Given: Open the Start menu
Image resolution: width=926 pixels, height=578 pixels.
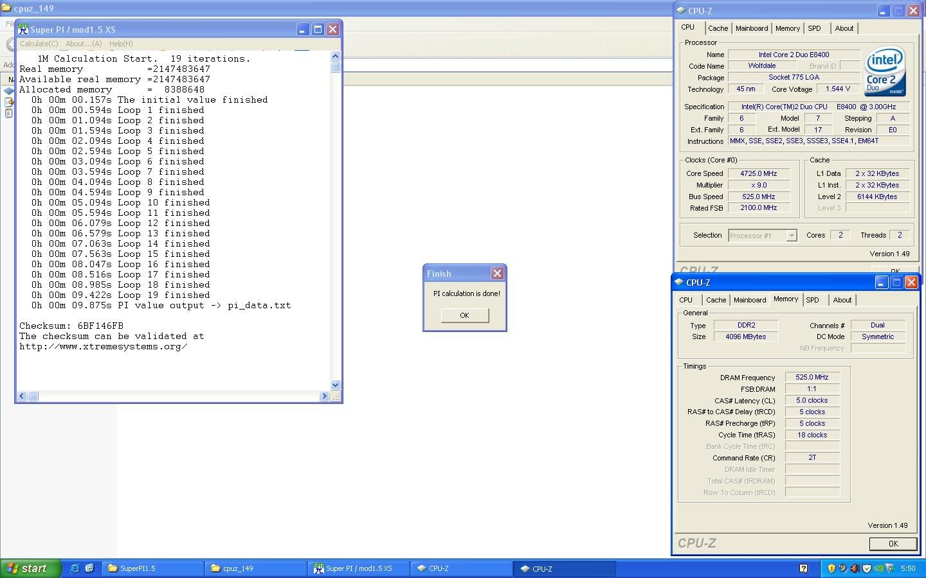Looking at the screenshot, I should click(30, 568).
